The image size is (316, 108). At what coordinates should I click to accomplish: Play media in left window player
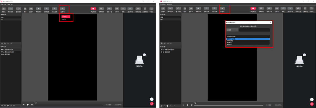tap(28, 105)
